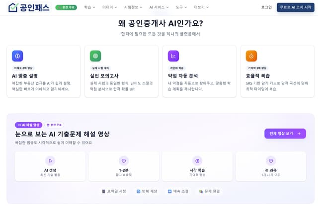Image resolution: width=318 pixels, height=206 pixels.
Task: Select the 효율적 복습 card title
Action: (x=258, y=76)
